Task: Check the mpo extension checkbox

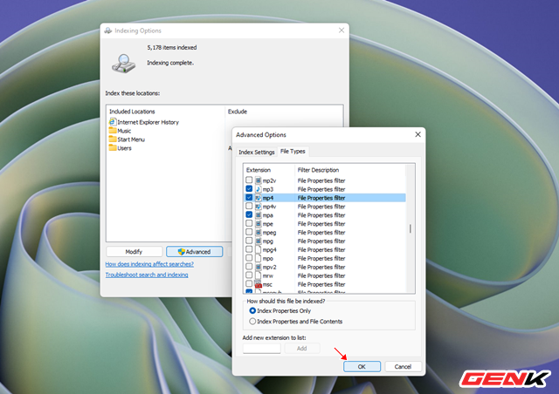Action: 249,258
